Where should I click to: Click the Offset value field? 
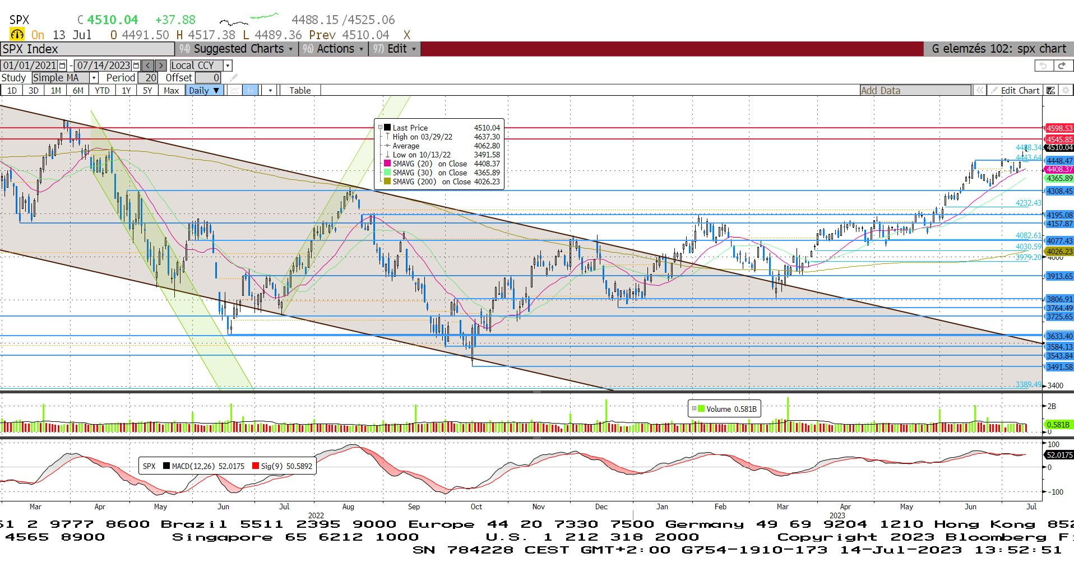[x=208, y=78]
